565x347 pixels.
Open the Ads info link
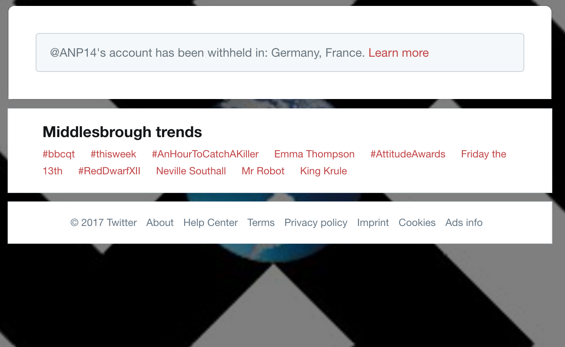click(464, 223)
